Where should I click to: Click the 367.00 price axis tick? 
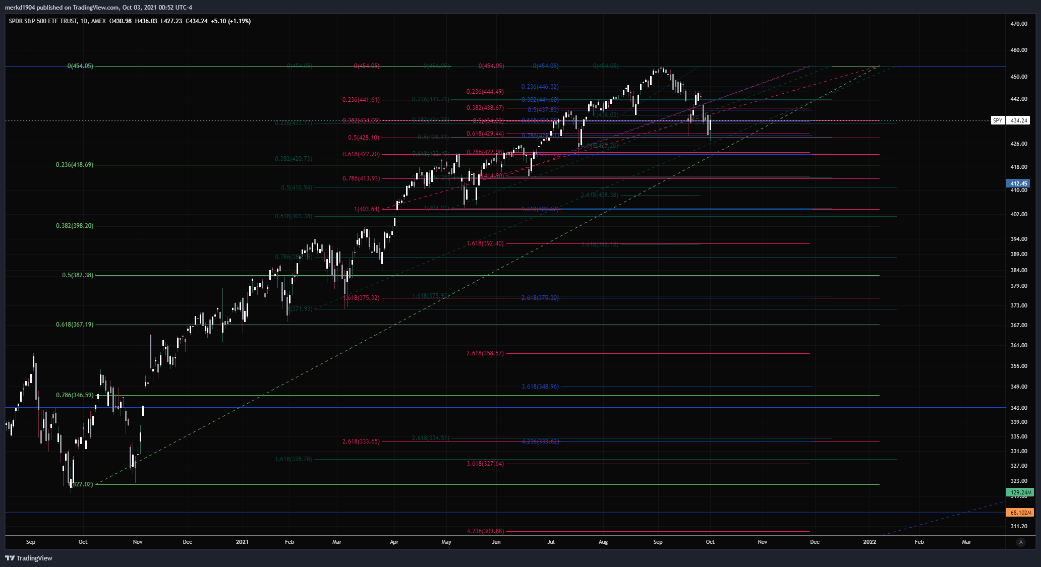pyautogui.click(x=1019, y=325)
